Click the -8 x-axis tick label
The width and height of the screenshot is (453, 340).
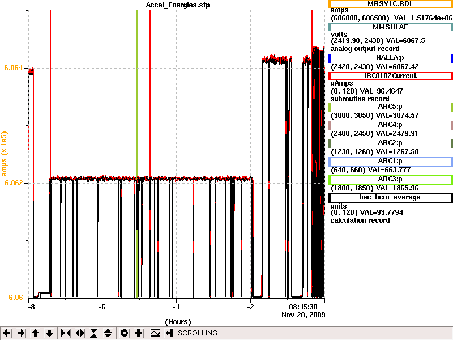click(x=31, y=307)
